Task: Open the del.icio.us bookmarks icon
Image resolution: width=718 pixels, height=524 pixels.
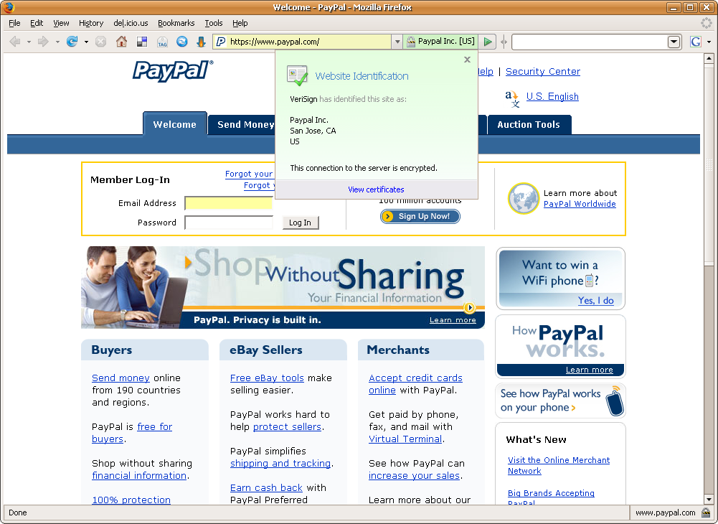Action: tap(142, 42)
